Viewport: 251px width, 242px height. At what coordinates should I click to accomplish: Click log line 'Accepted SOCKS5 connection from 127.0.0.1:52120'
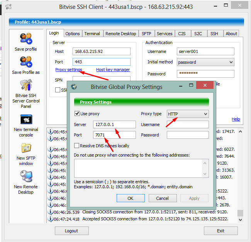pyautogui.click(x=155, y=219)
